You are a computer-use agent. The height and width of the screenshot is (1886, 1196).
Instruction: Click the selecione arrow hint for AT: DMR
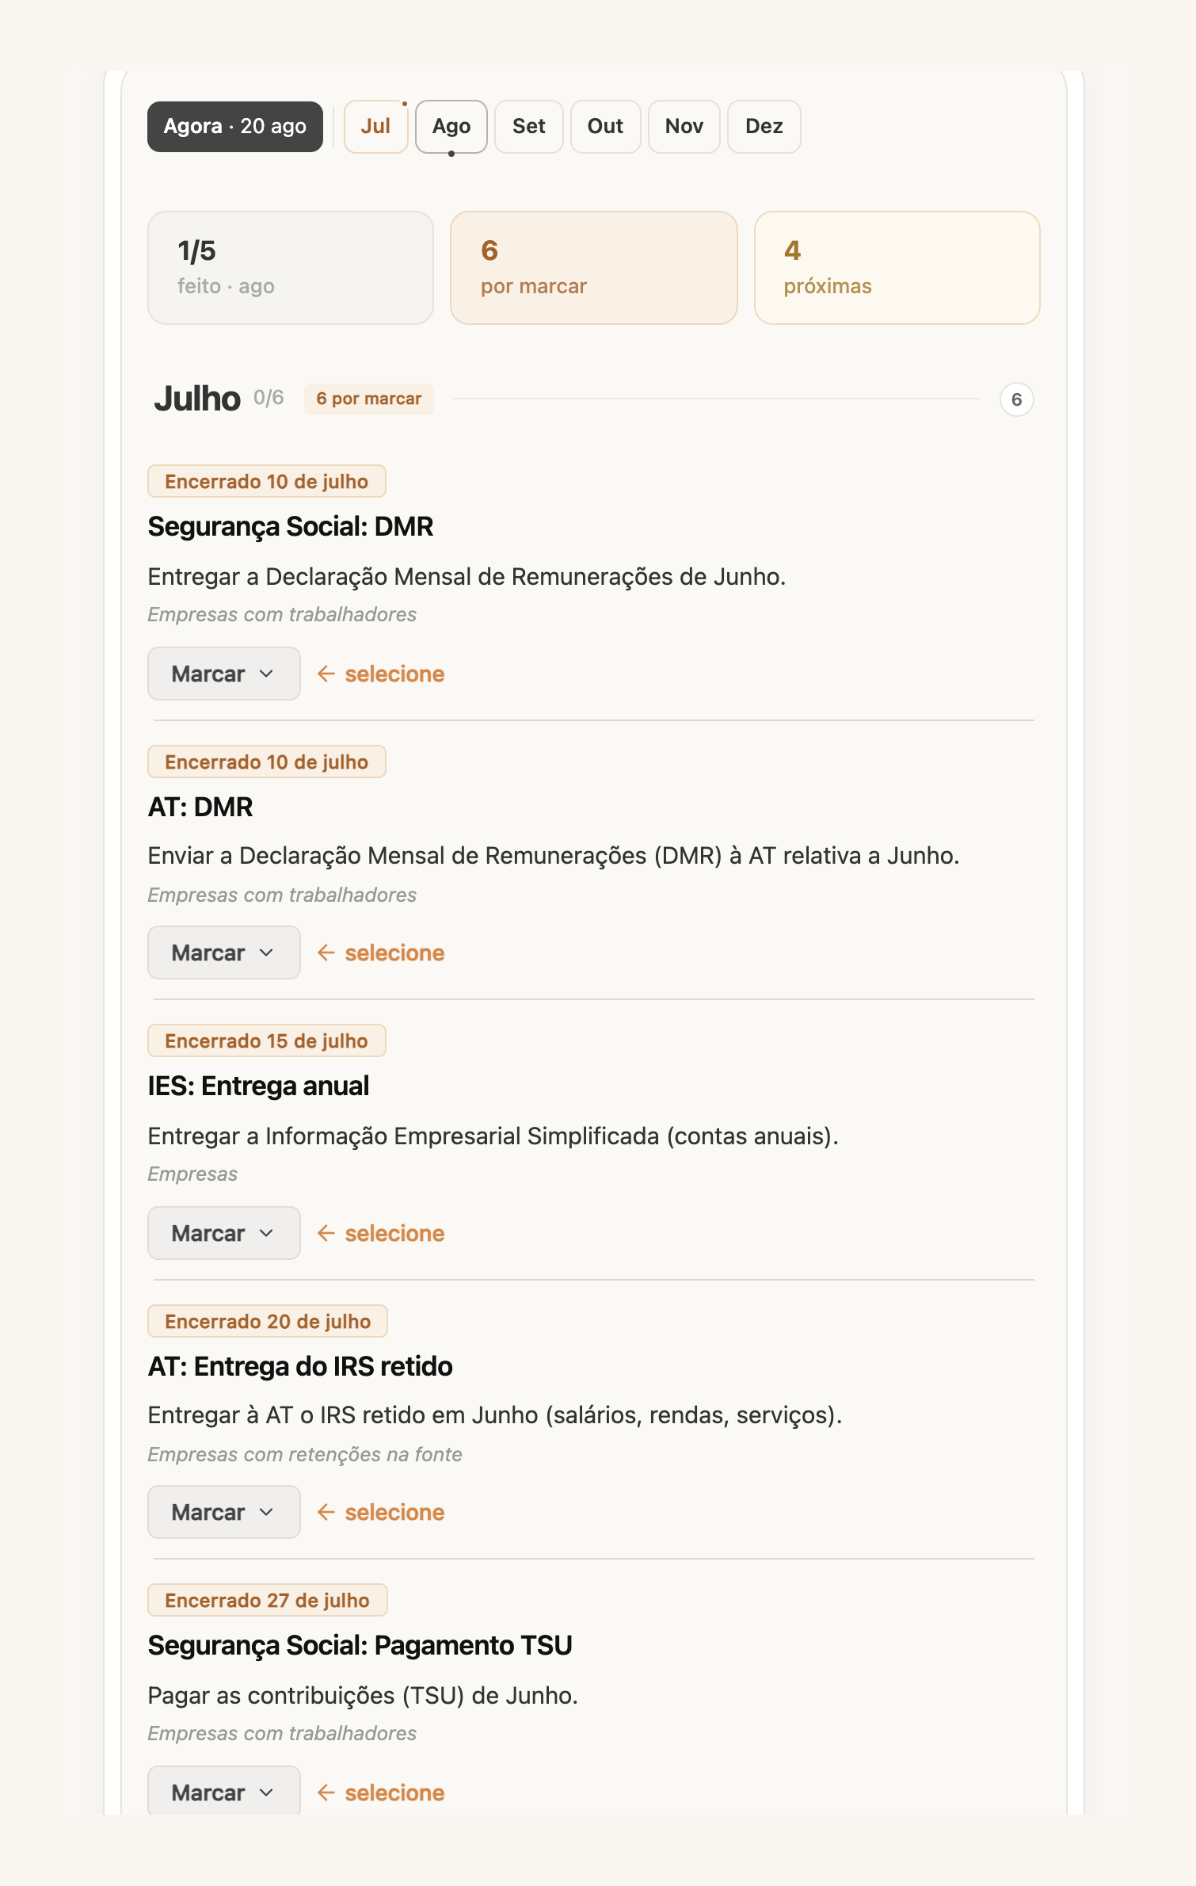point(381,953)
